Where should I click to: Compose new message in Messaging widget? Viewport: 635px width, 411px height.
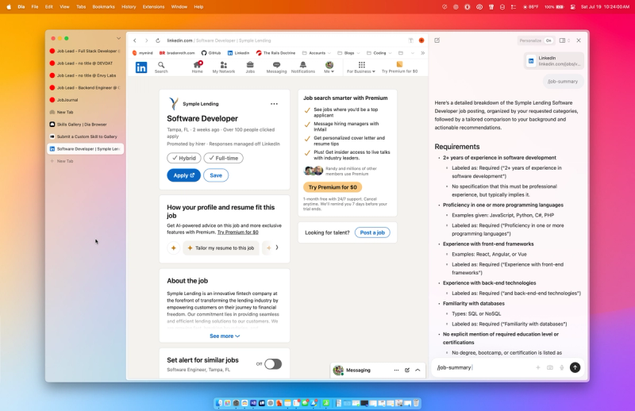tap(407, 370)
